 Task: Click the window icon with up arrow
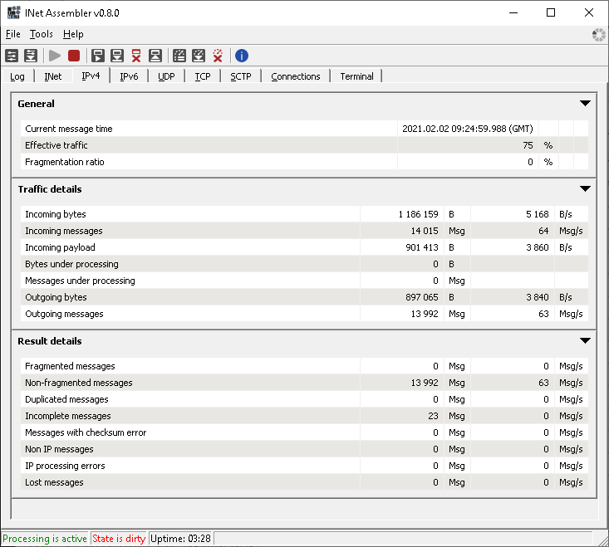(155, 56)
